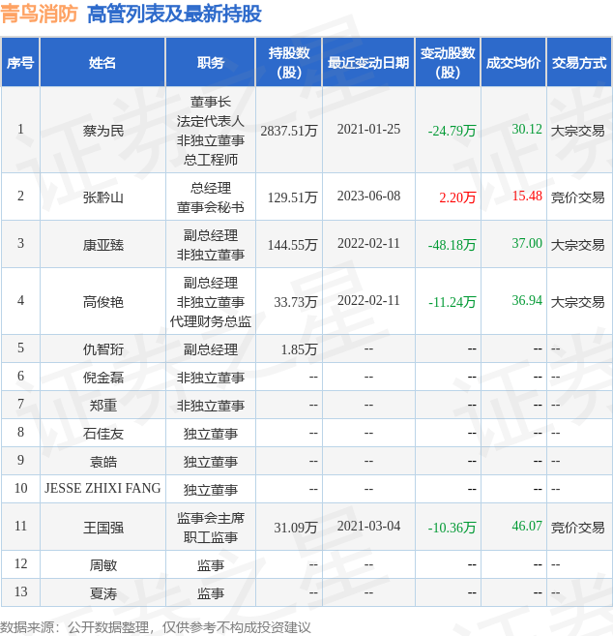This screenshot has height=636, width=613.
Task: Select the name 张黔山
Action: pyautogui.click(x=102, y=197)
